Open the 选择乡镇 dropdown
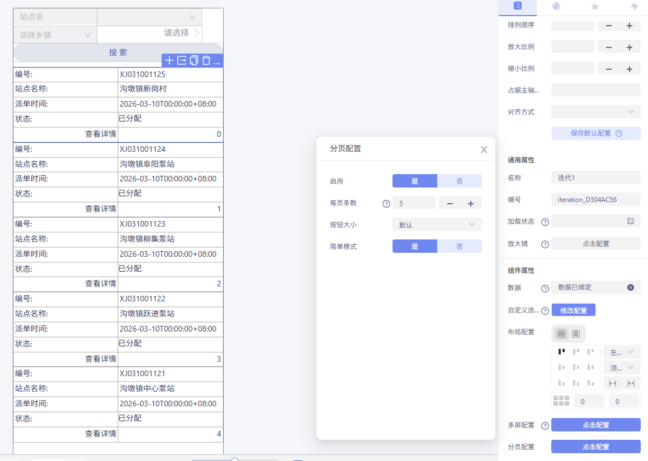 [x=54, y=35]
